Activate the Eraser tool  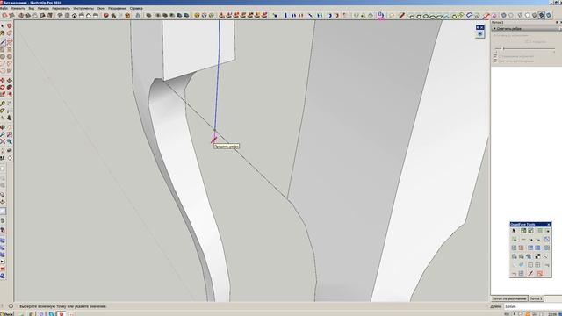[x=10, y=33]
